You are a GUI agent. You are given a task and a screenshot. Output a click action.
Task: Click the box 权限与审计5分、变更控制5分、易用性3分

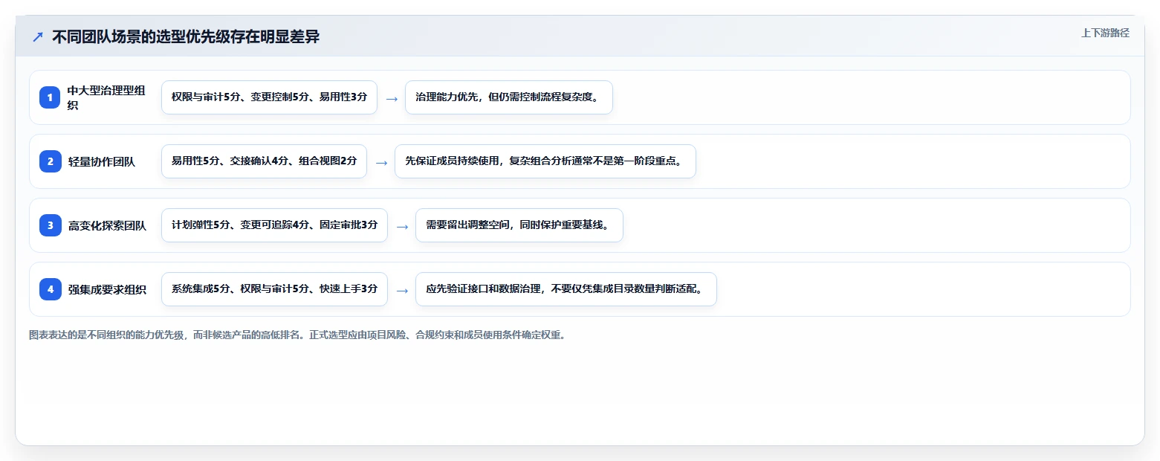269,97
